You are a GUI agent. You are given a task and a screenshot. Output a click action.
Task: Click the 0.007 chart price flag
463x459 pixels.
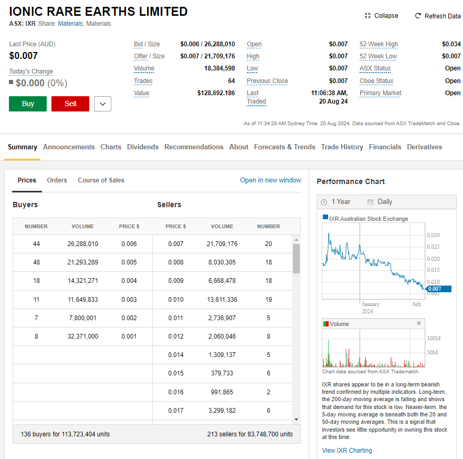(x=438, y=289)
